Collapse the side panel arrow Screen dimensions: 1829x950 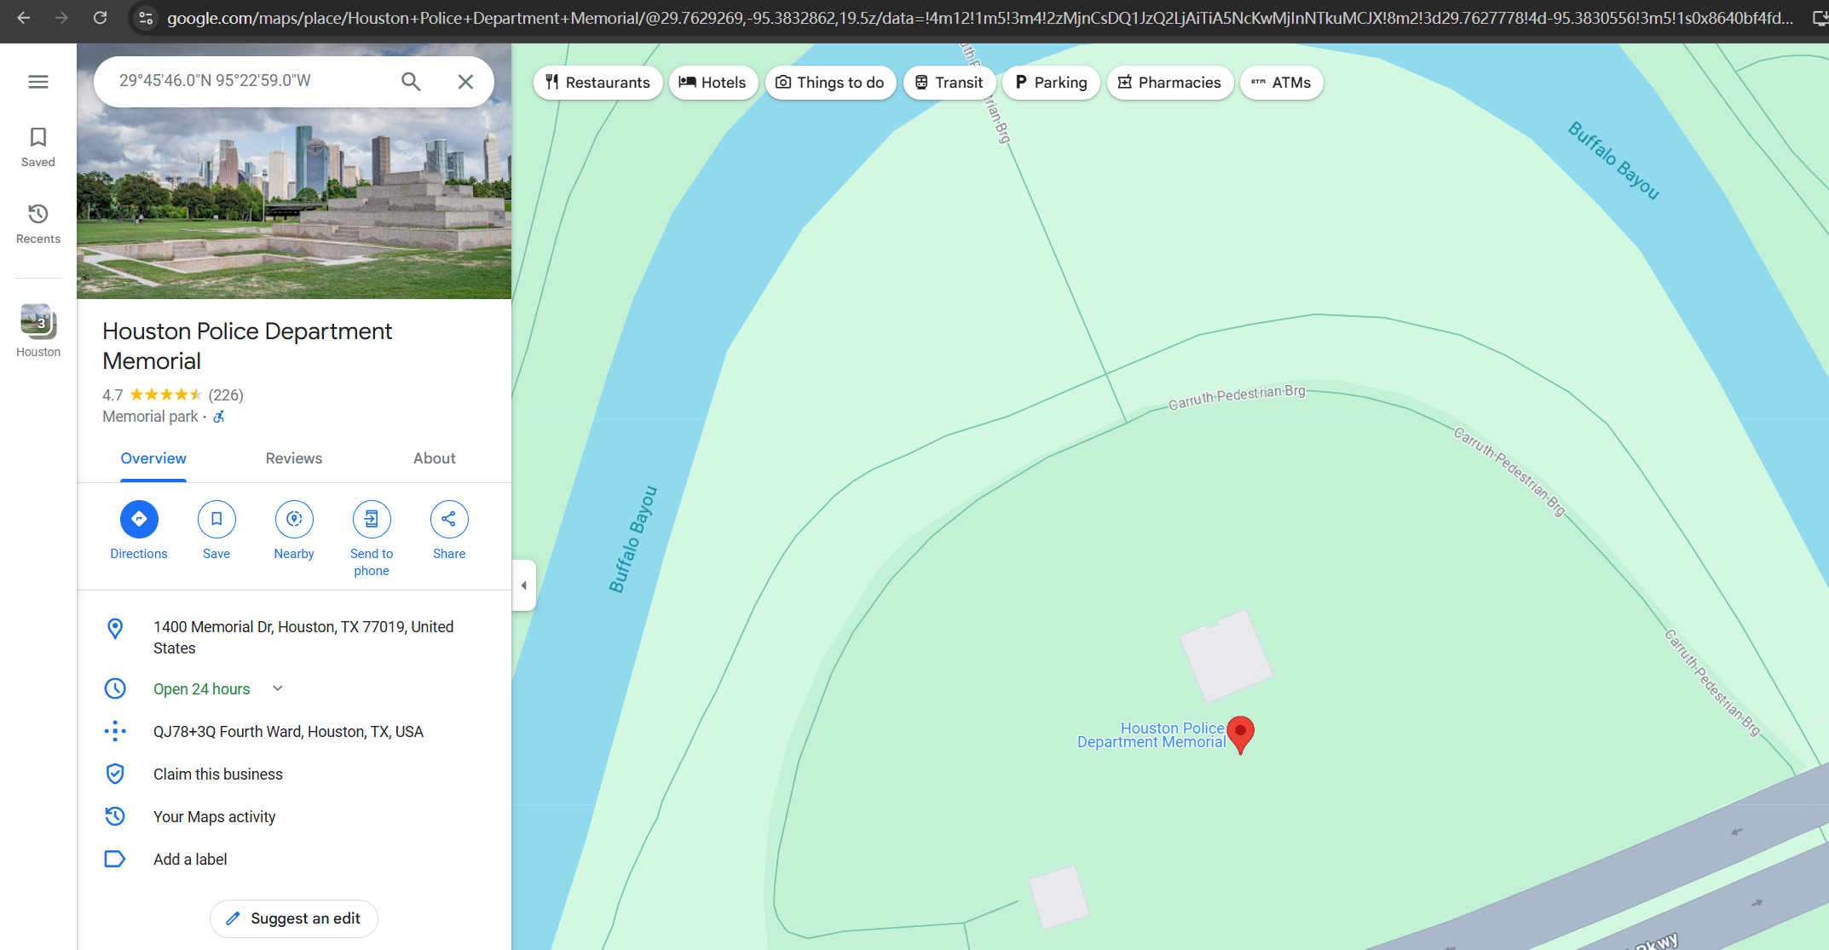point(524,585)
